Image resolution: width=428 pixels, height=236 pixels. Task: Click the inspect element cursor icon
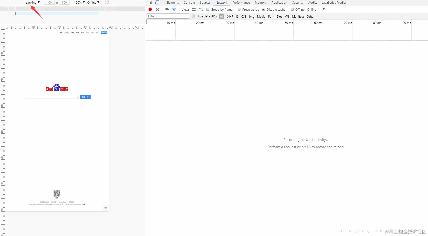(x=150, y=3)
